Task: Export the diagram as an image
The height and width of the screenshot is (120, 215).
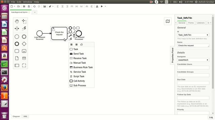Action: (45, 6)
